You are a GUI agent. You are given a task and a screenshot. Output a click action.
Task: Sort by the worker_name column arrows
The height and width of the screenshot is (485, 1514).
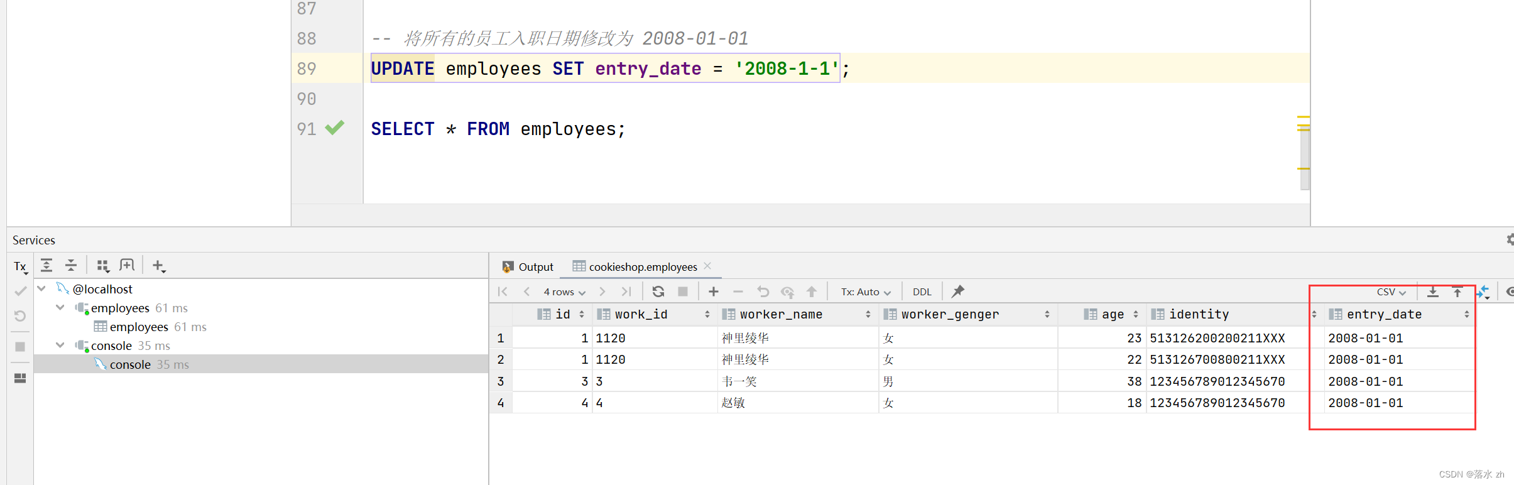[868, 314]
